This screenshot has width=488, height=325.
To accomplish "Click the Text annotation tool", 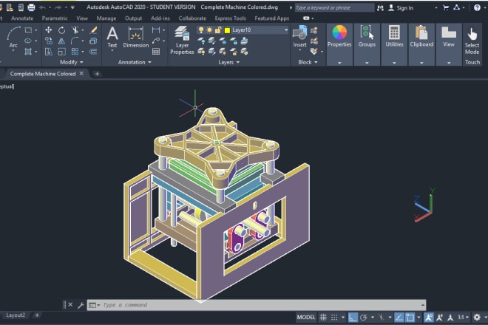I will [112, 37].
